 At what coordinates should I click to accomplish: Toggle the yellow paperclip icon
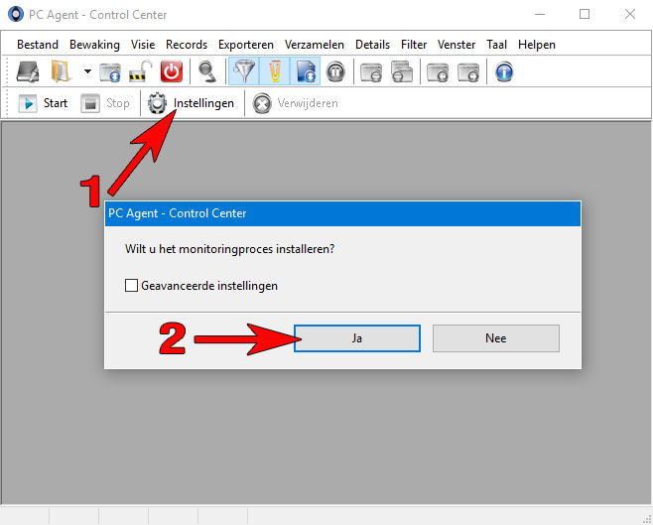(275, 71)
